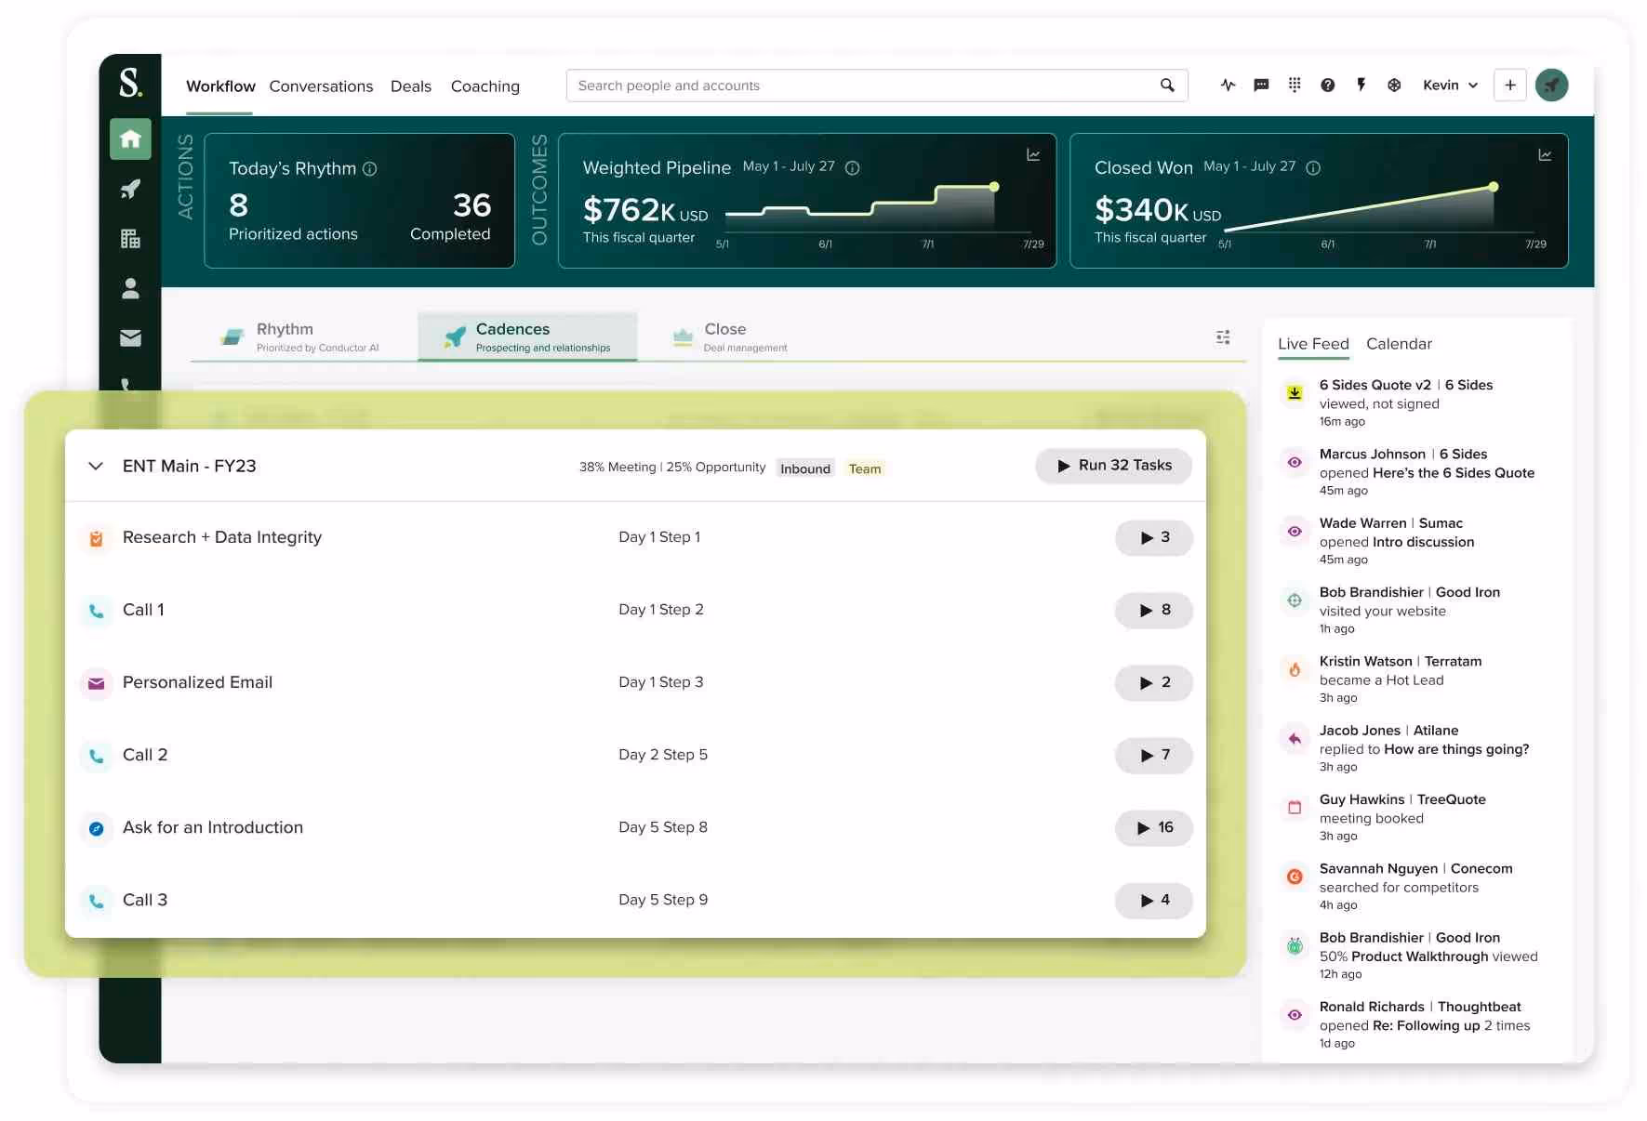1647x1121 pixels.
Task: Select the Team filter toggle
Action: click(x=864, y=468)
